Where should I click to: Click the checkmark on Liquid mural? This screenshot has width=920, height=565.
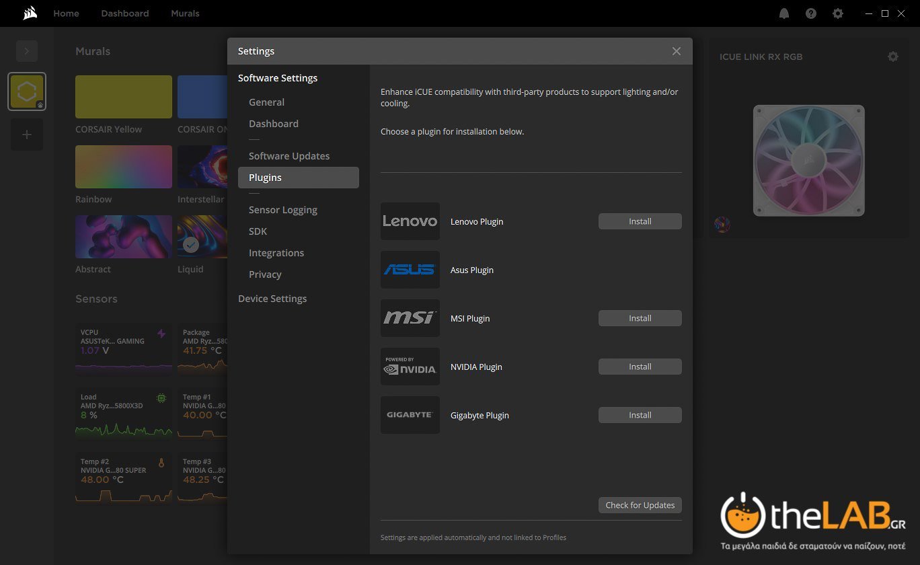coord(191,245)
